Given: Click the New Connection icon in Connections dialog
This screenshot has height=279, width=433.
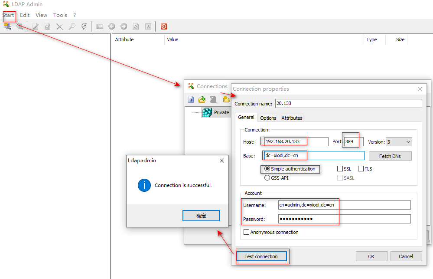Looking at the screenshot, I should click(191, 99).
